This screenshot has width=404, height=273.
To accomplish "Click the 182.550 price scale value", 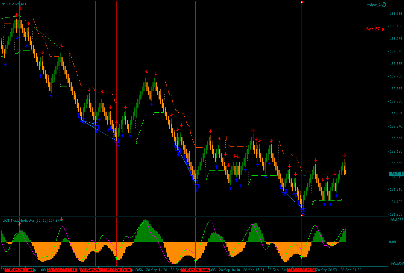I will tap(396, 101).
